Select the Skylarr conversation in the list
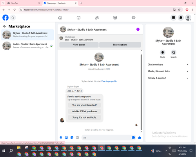 click(27, 35)
